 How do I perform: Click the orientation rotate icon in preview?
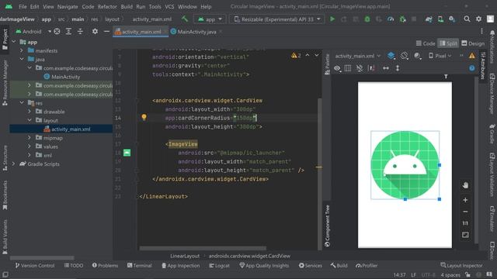click(x=404, y=56)
